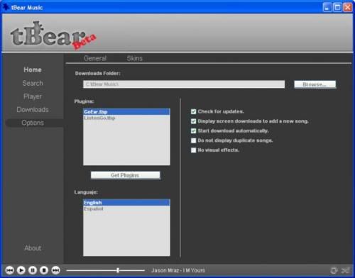Stop playback with the stop button
The image size is (355, 278).
(44, 270)
